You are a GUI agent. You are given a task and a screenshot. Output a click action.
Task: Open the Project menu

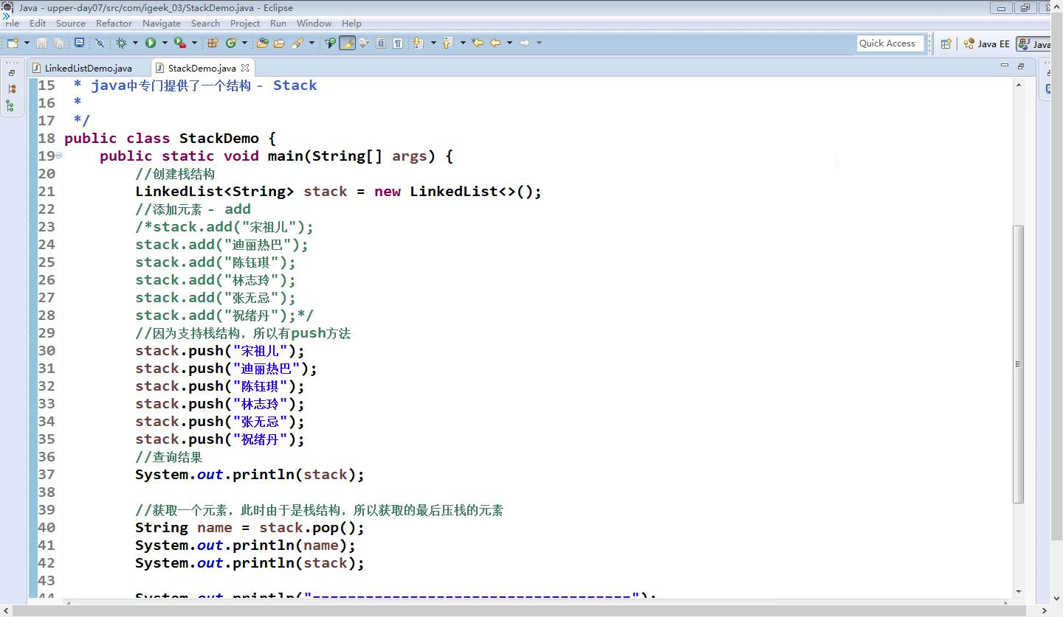(245, 23)
